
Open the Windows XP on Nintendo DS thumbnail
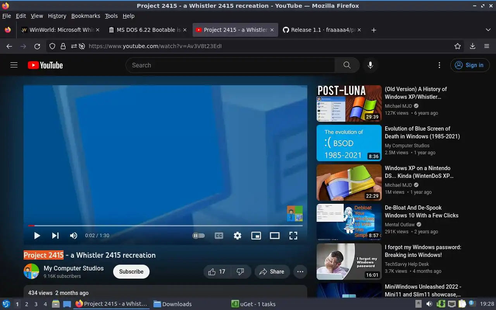tap(349, 183)
